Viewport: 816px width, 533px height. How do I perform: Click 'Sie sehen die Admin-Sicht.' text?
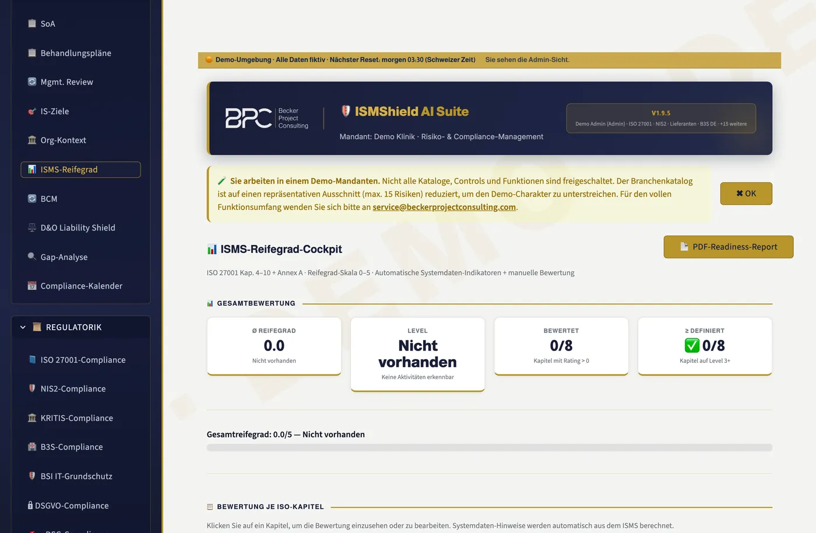(527, 59)
